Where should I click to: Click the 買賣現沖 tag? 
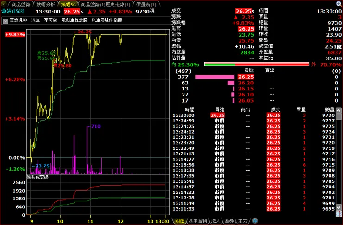pos(19,20)
